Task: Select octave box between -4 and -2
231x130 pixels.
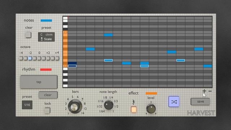Action: click(x=26, y=58)
